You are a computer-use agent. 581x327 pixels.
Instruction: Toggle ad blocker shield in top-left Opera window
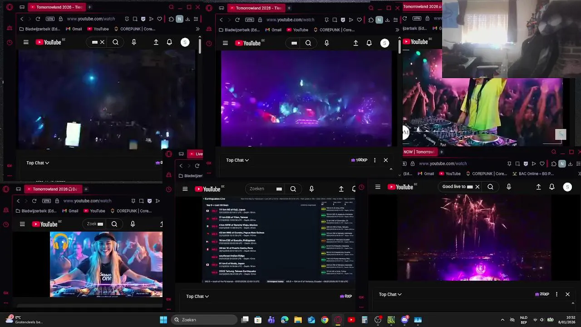pyautogui.click(x=143, y=19)
